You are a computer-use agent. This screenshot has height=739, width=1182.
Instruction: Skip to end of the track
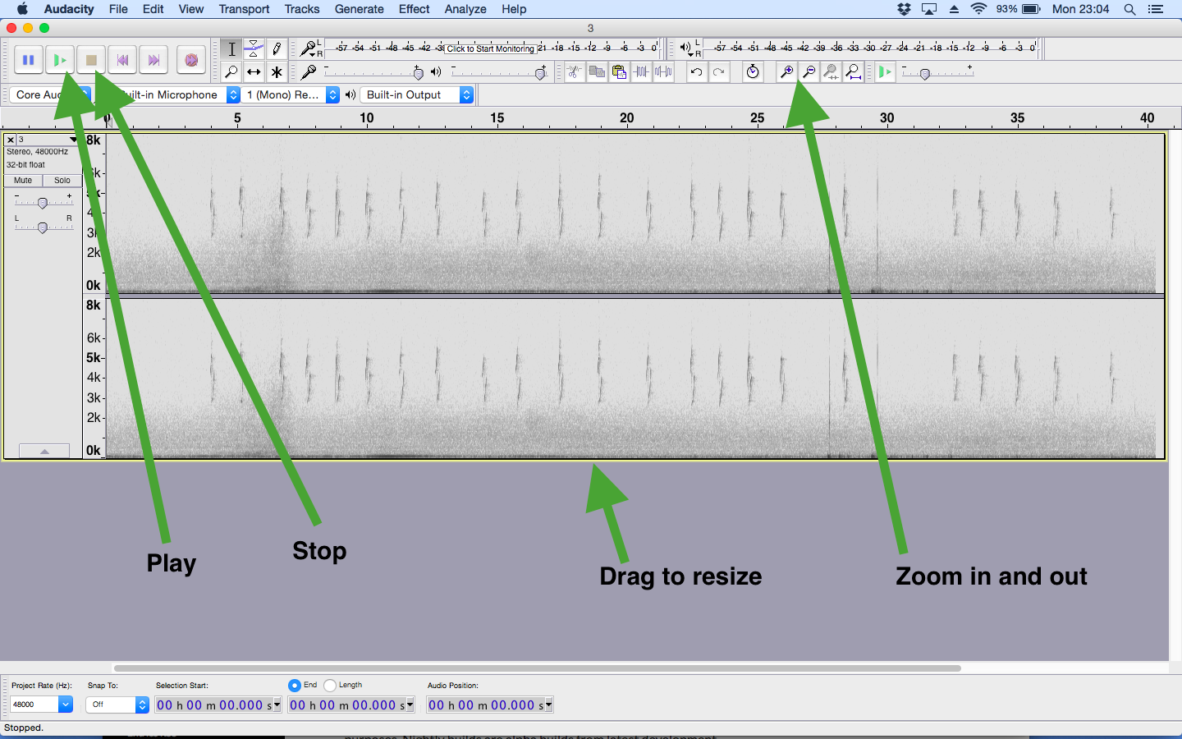(x=153, y=60)
